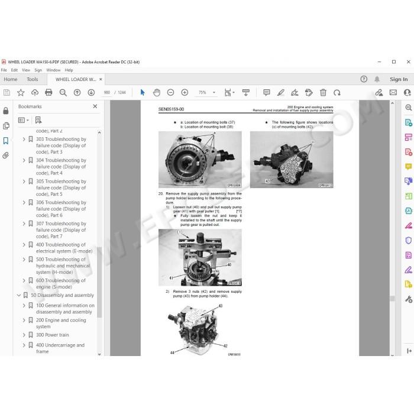Open 400 Undercarriage and frame bookmark

coord(60,348)
